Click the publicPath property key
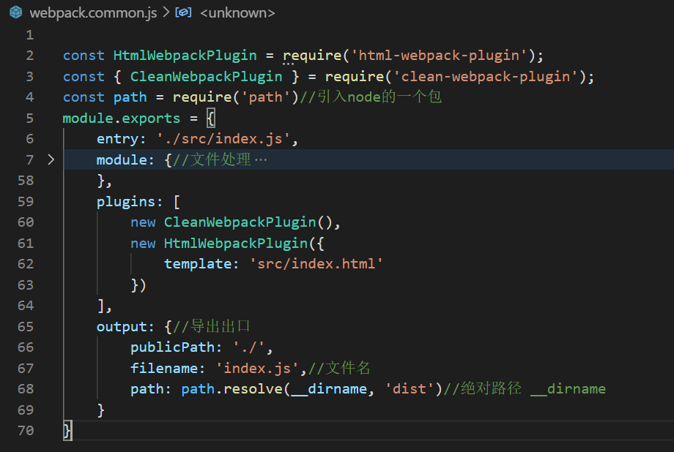The image size is (674, 452). pyautogui.click(x=172, y=347)
